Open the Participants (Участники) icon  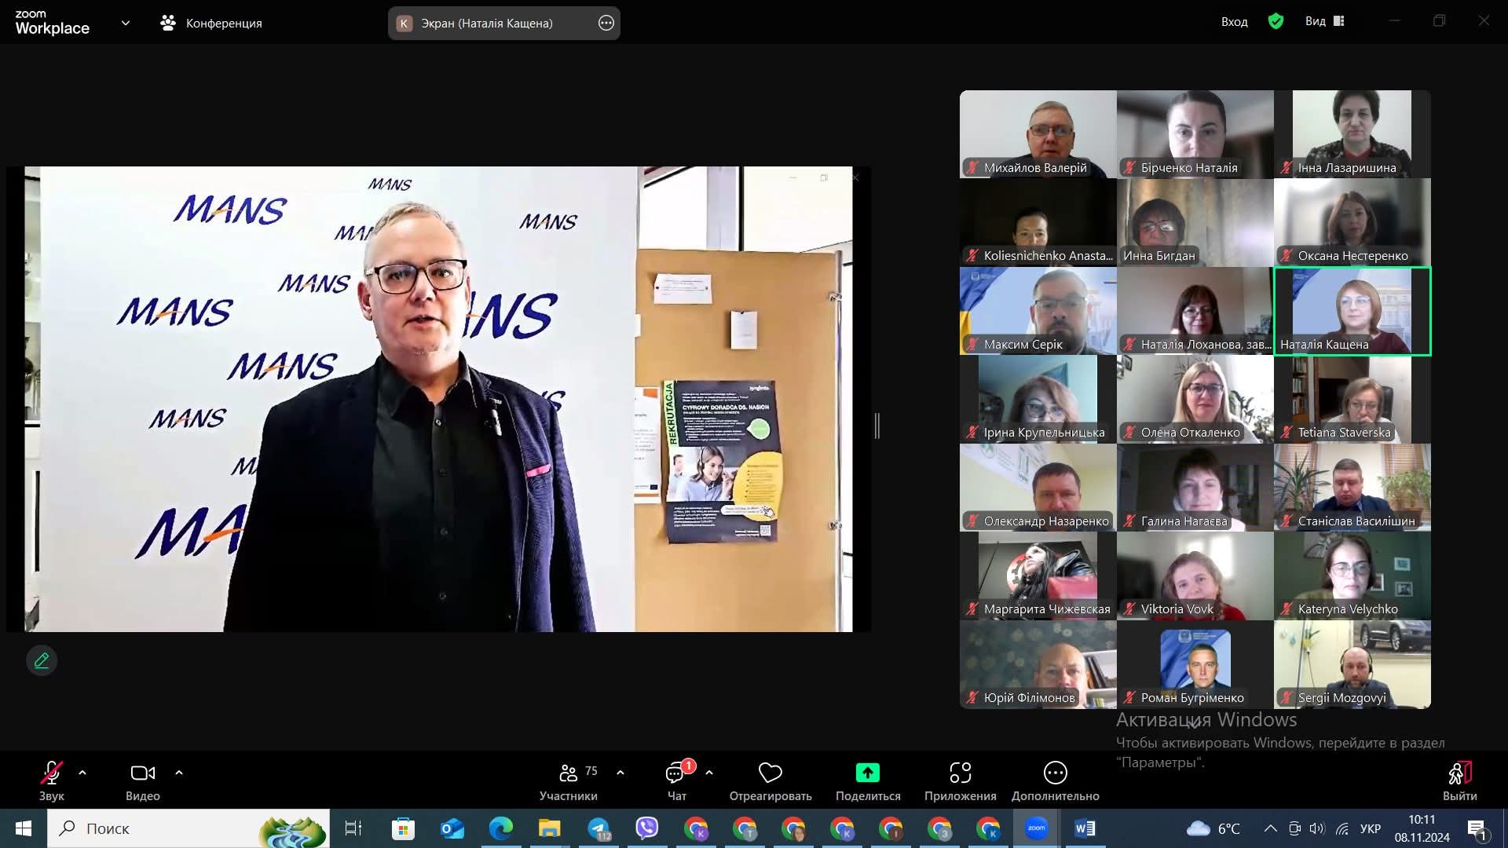[x=569, y=773]
